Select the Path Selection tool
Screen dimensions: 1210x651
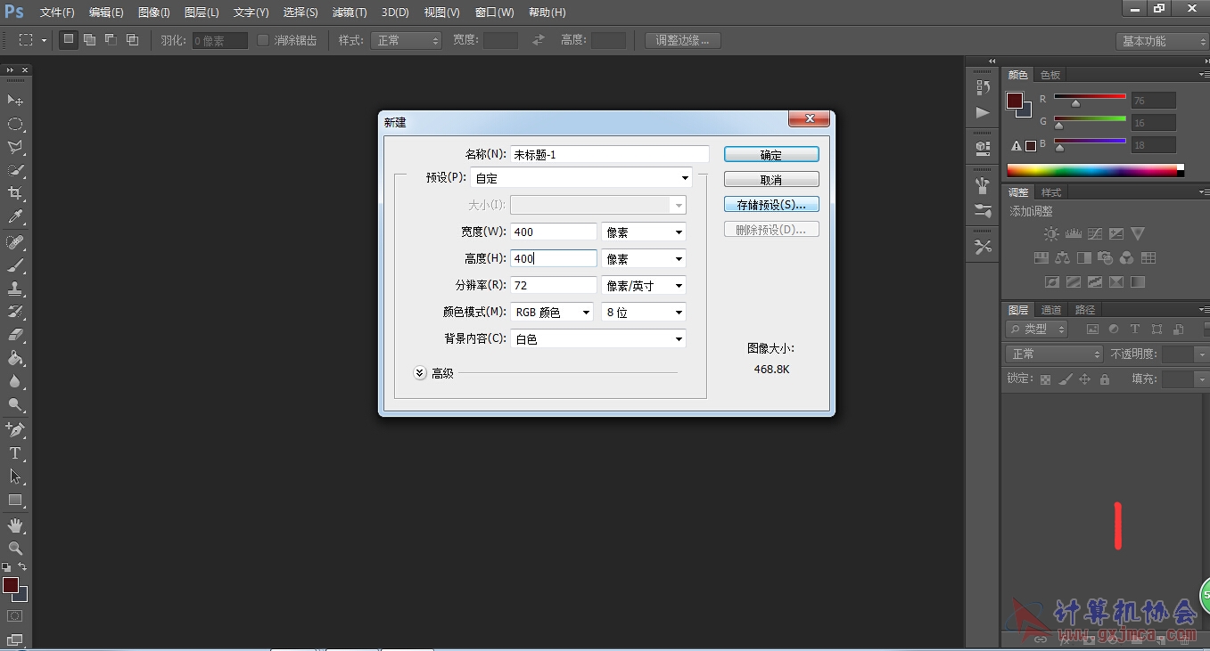coord(15,476)
